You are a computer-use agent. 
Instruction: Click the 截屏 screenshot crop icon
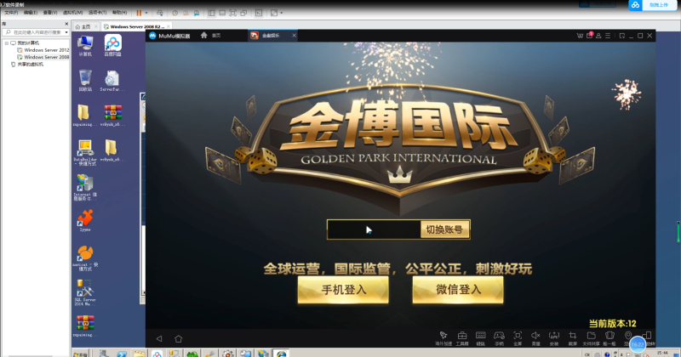coord(573,338)
